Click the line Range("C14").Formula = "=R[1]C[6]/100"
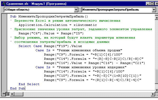Image resolution: width=158 pixels, height=100 pixels. pos(84,71)
